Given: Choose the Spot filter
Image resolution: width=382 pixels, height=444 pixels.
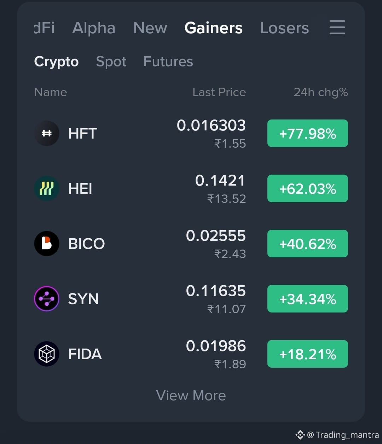Looking at the screenshot, I should (x=111, y=62).
